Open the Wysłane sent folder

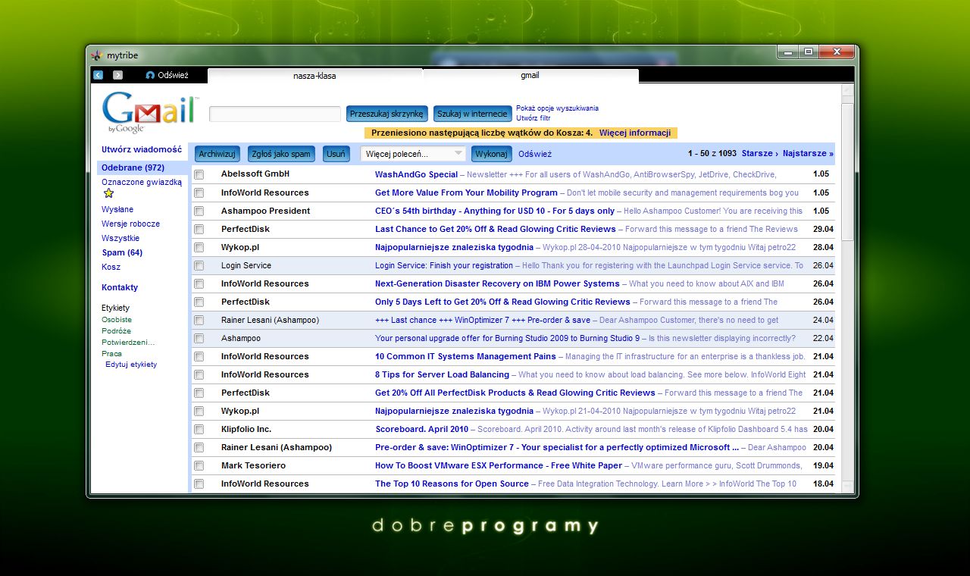(x=117, y=209)
